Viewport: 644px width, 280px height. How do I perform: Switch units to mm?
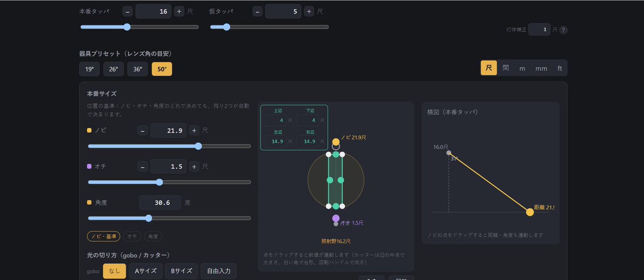click(541, 68)
